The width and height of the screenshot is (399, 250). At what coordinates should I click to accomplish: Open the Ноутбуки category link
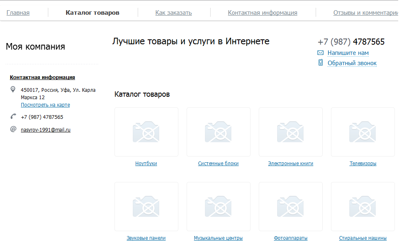coord(146,163)
